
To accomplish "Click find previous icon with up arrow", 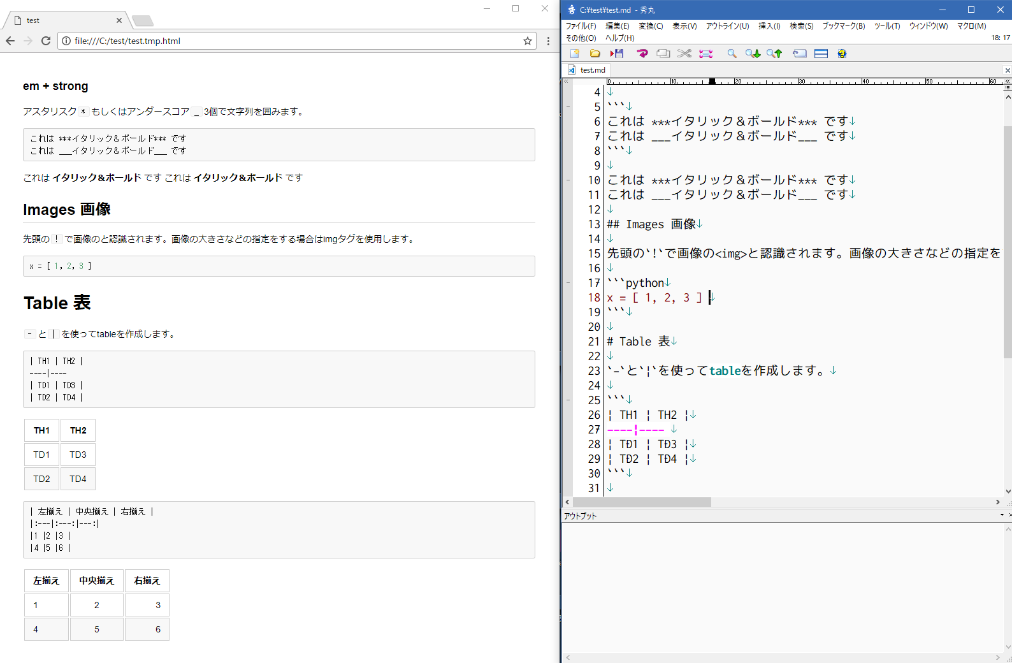I will coord(774,54).
